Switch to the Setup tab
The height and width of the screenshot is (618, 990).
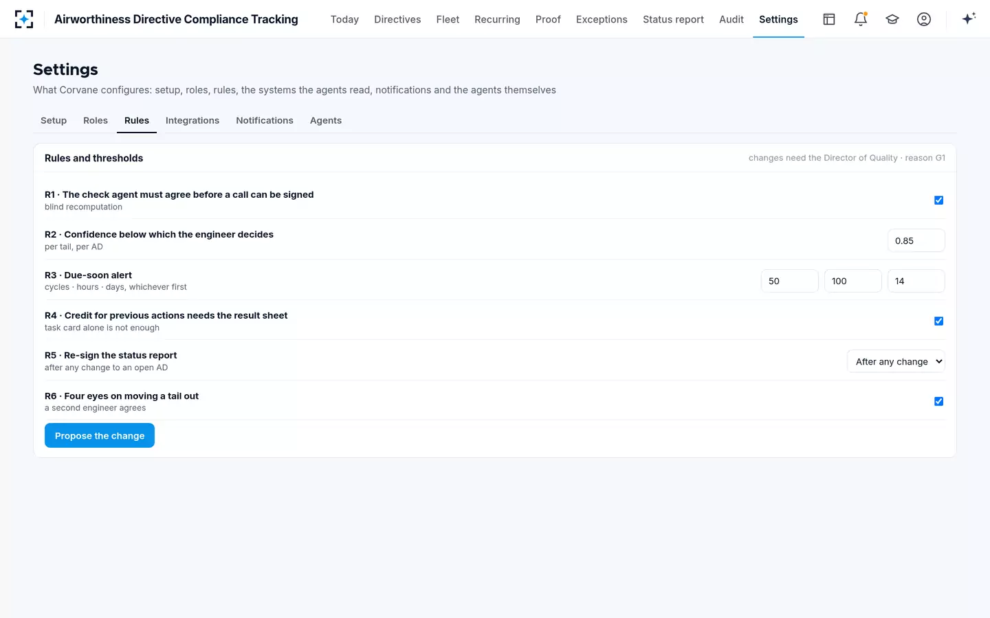[x=54, y=120]
